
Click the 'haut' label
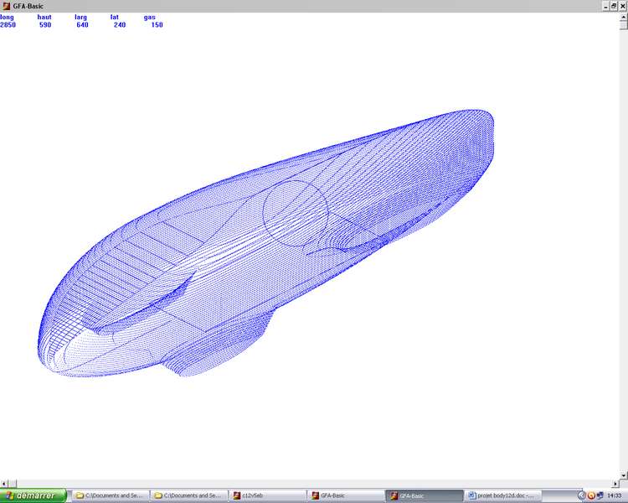point(44,18)
